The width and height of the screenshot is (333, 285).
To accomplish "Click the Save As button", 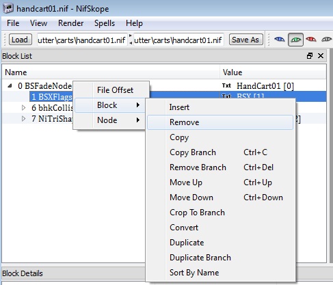I will [x=245, y=40].
